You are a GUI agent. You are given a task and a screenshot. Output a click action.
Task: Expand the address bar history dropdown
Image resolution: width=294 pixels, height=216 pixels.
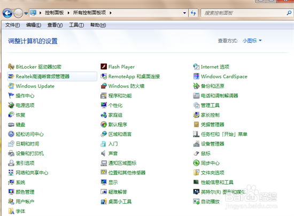click(185, 13)
